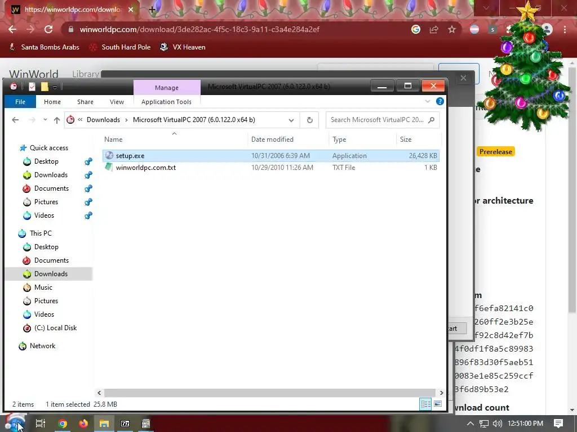Refresh the Explorer folder view
The height and width of the screenshot is (432, 577).
(309, 120)
